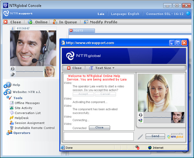Close the 90873 session tab

coord(71,31)
